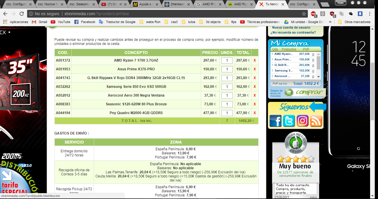Screen dimensions: 378x199
Task: Remove Asus Prime X370-PRO with red X
Action: (x=255, y=69)
